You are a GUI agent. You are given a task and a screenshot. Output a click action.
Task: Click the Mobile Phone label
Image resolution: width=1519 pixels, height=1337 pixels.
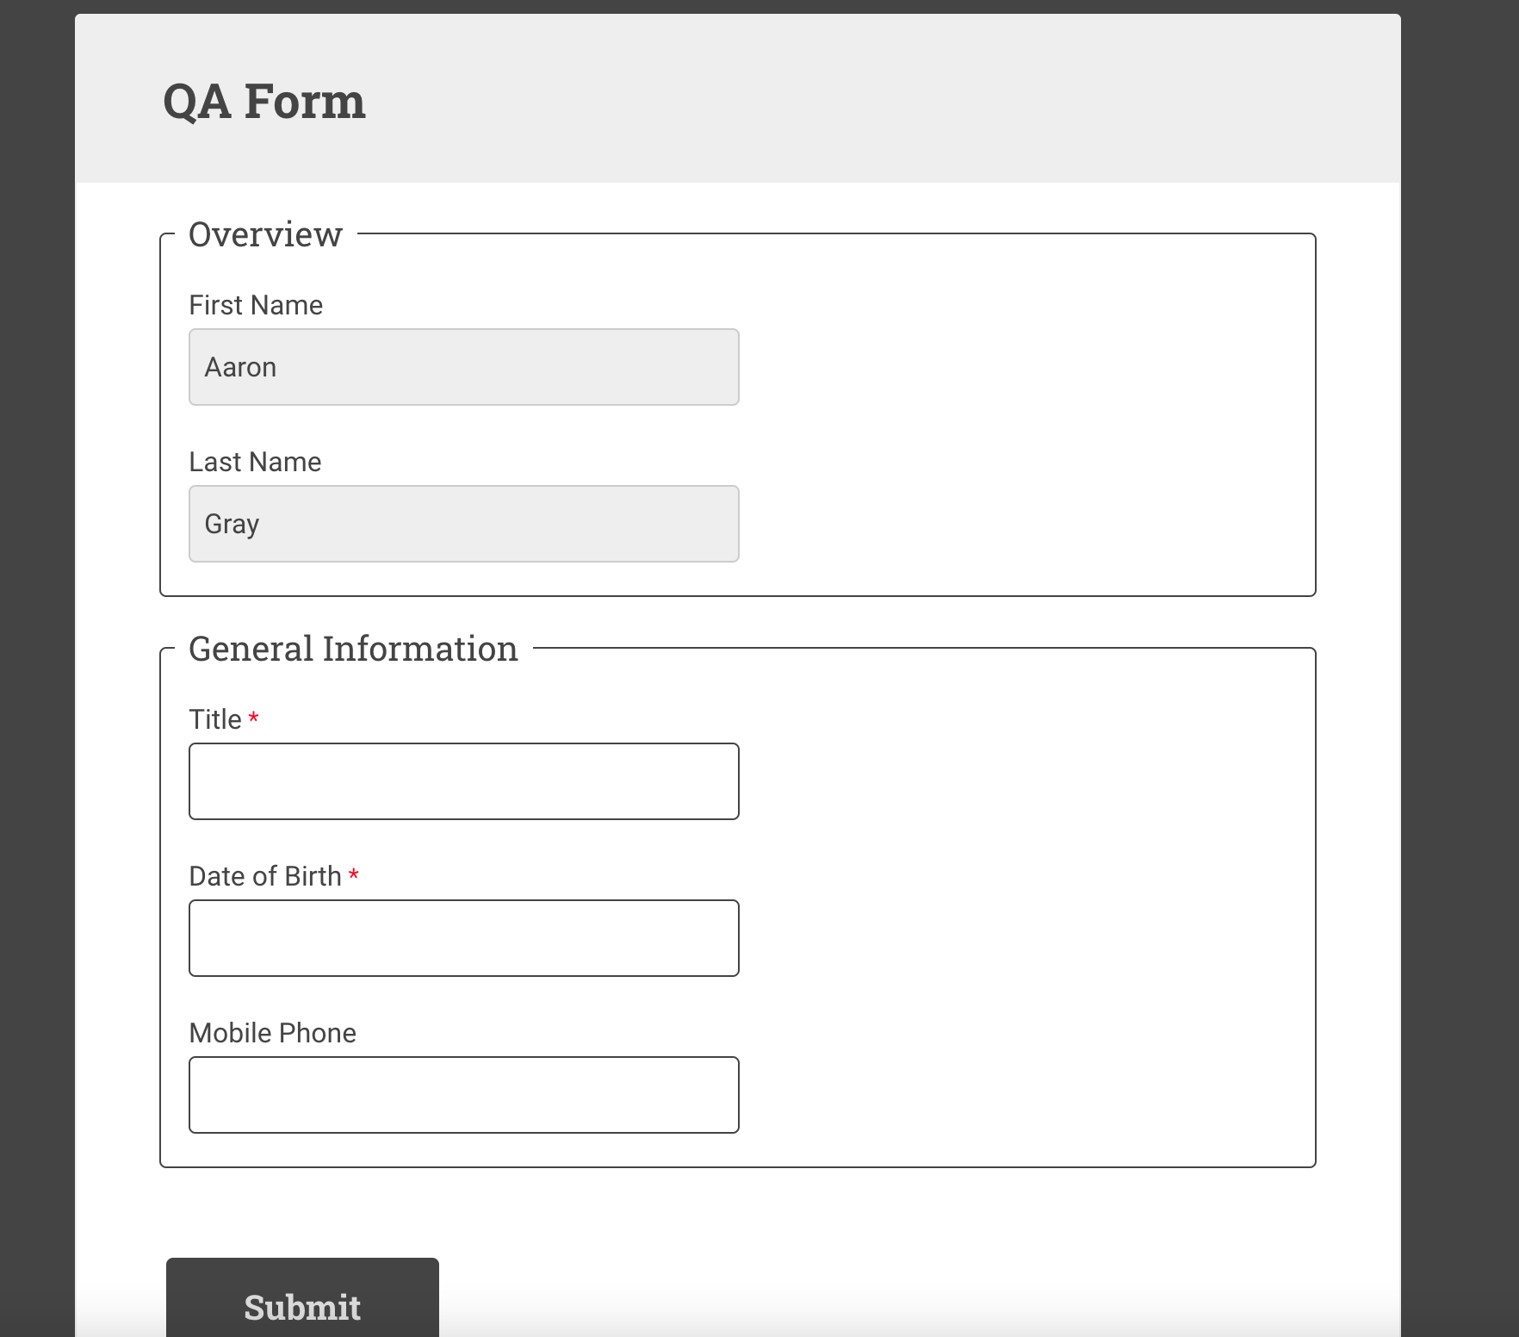point(272,1032)
